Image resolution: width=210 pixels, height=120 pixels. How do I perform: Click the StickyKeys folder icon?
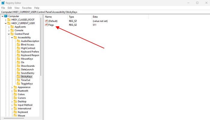[x=18, y=77]
